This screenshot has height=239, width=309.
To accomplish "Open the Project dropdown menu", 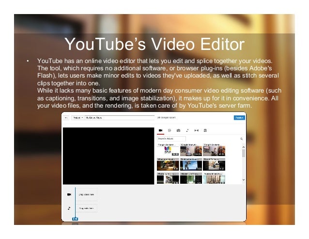I will tap(78, 118).
